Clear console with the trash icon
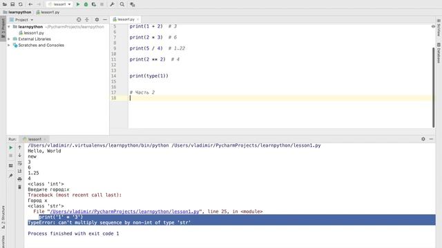 tap(20, 187)
